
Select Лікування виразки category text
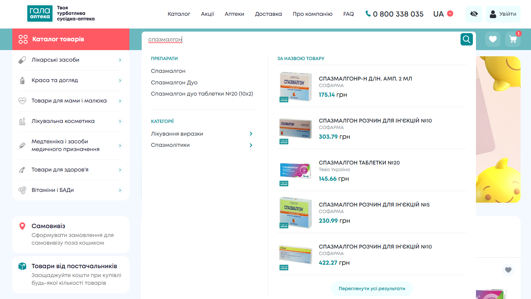[x=177, y=134]
